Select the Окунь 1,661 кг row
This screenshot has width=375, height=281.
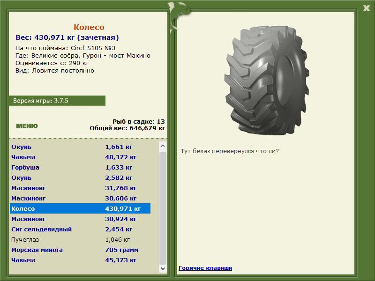point(80,147)
